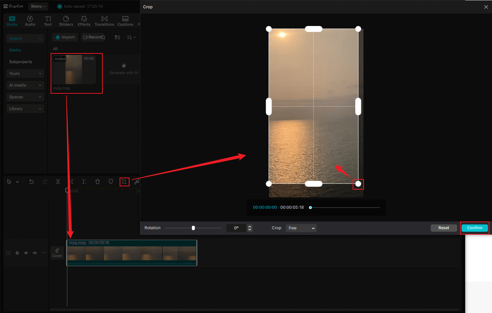Open the Effects panel
Viewport: 492px width, 313px height.
coord(84,21)
